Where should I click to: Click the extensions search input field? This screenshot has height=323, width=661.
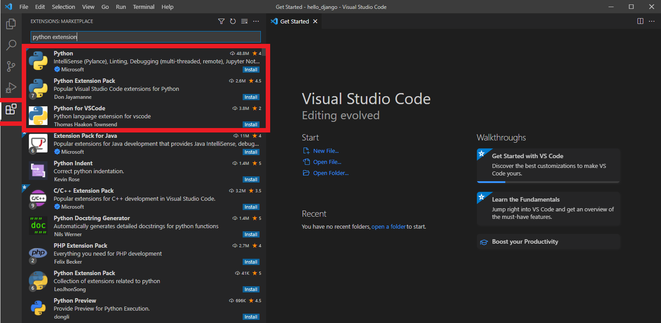pos(146,37)
